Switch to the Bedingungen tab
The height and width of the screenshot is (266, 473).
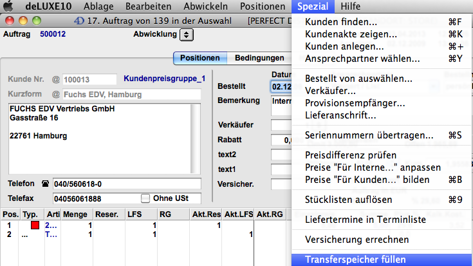[x=259, y=58]
